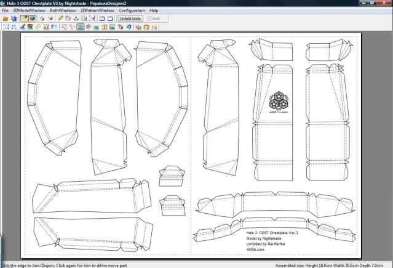Image resolution: width=393 pixels, height=268 pixels.
Task: Click the split window layout icon
Action: (101, 18)
